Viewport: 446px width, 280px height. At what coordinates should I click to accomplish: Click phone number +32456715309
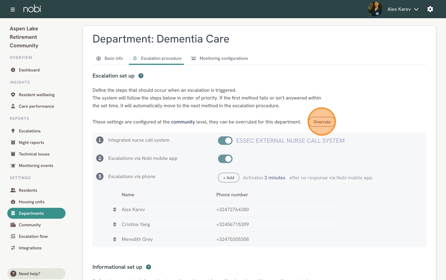coord(233,224)
